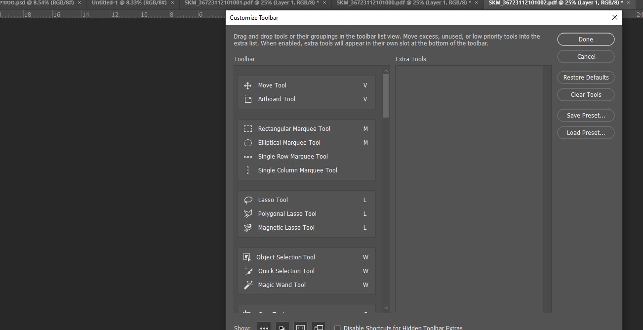Viewport: 643px width, 330px height.
Task: Click the 'Single Row Marquee Tool' label
Action: pos(293,157)
